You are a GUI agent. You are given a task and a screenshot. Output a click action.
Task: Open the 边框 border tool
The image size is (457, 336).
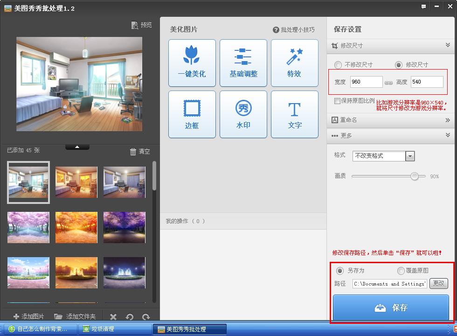point(192,114)
